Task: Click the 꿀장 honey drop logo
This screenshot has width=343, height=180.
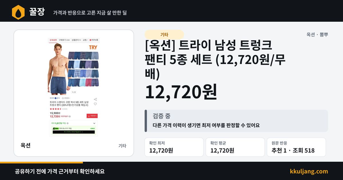Action: coord(18,12)
